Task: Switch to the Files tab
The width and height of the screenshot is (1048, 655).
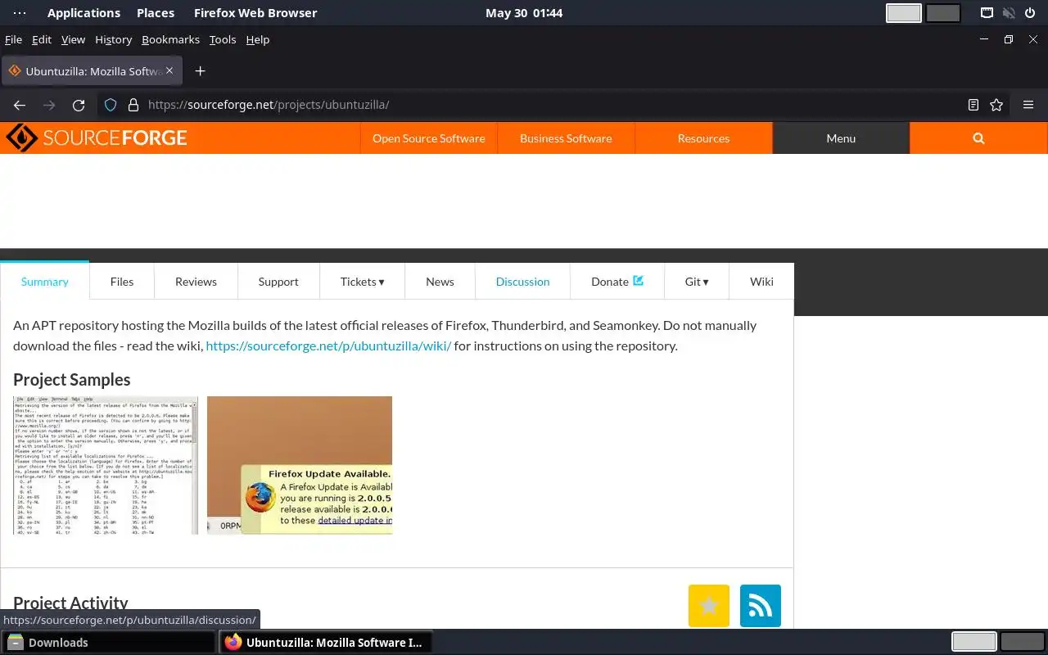Action: (x=122, y=282)
